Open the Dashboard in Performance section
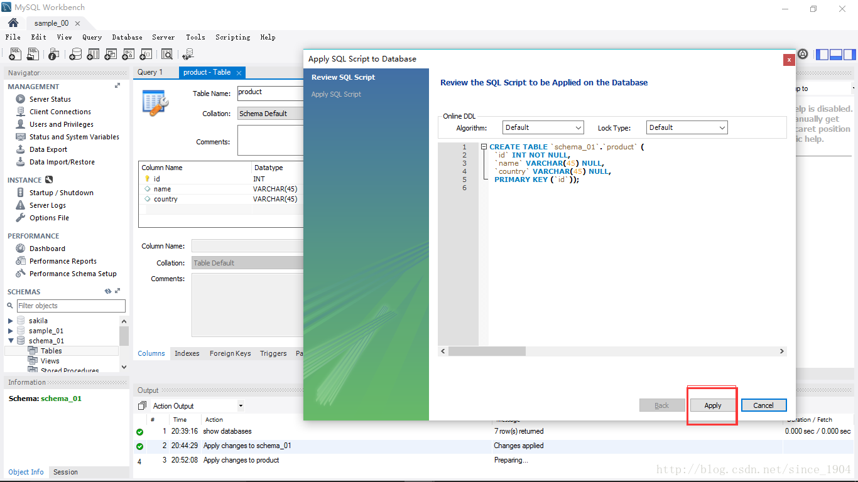The width and height of the screenshot is (858, 482). point(47,249)
